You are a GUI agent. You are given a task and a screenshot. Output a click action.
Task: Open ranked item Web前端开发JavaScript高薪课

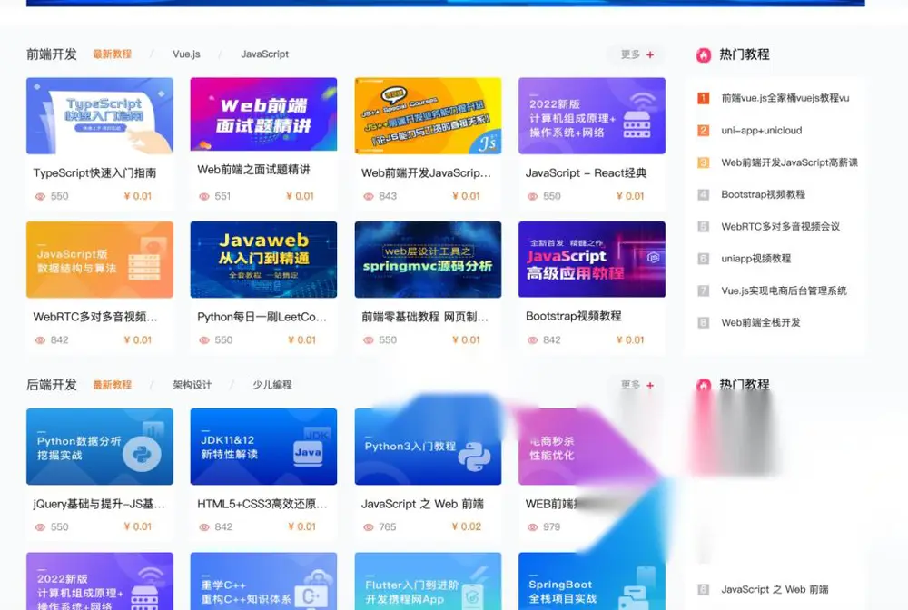[789, 162]
